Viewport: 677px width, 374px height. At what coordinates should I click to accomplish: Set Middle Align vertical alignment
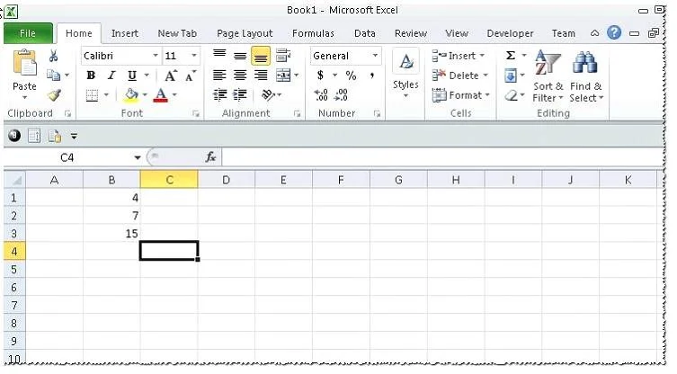pyautogui.click(x=240, y=56)
